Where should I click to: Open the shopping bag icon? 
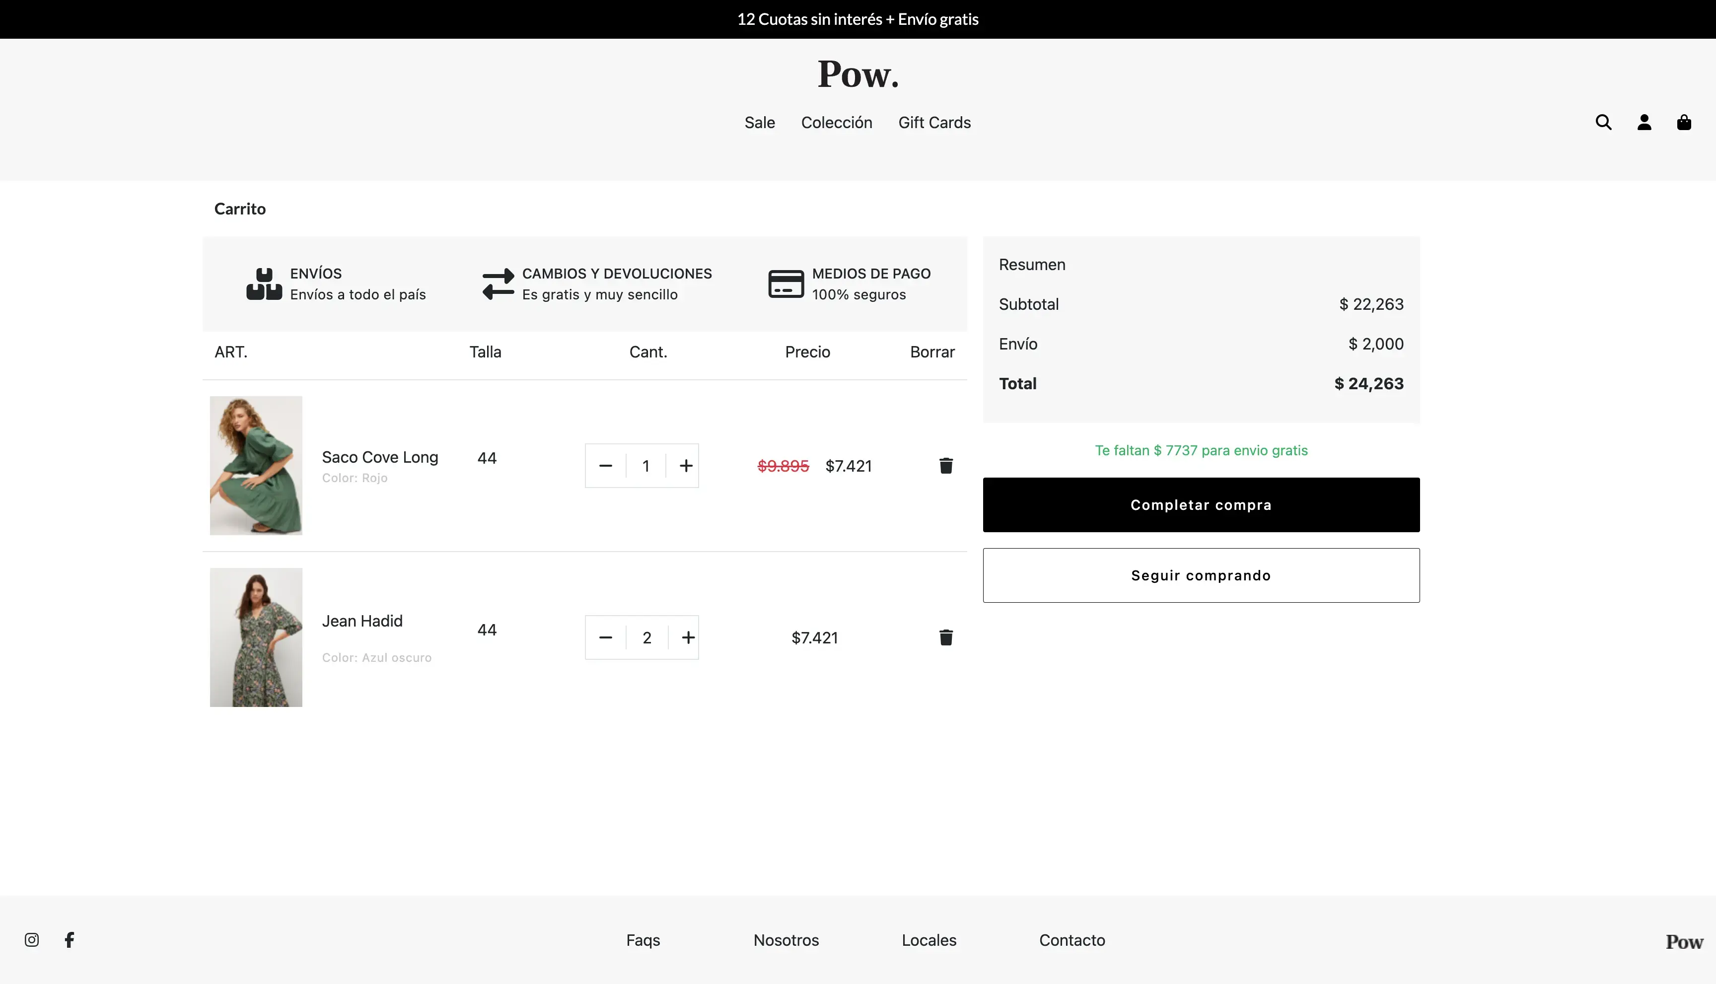coord(1684,122)
